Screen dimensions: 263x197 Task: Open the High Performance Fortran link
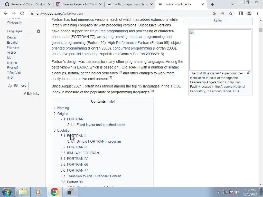click(x=128, y=43)
